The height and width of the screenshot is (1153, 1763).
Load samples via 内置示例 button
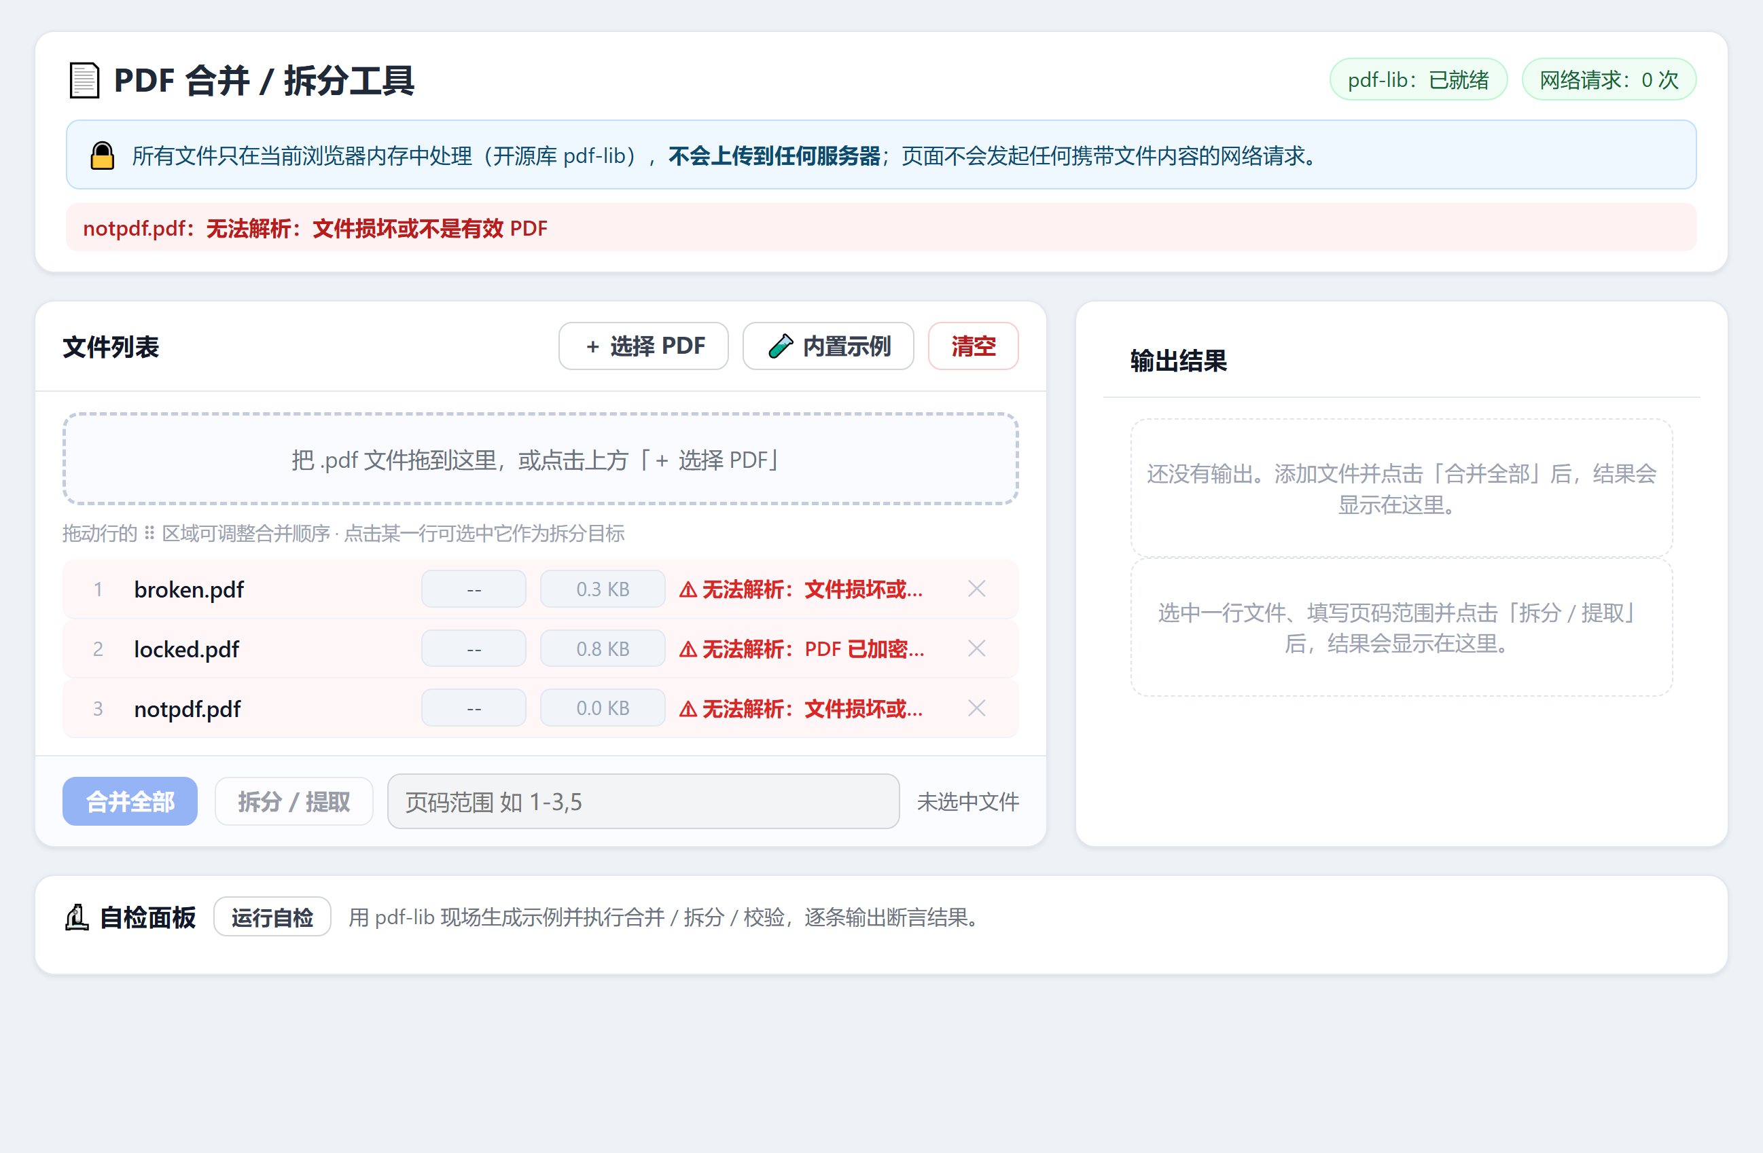click(x=827, y=346)
